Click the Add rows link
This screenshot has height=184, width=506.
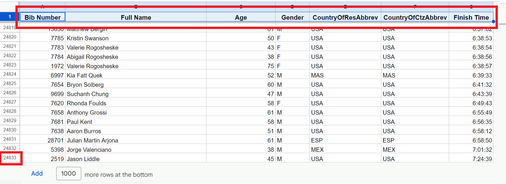coord(37,174)
